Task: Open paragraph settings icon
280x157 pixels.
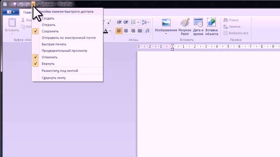Action: [x=147, y=31]
